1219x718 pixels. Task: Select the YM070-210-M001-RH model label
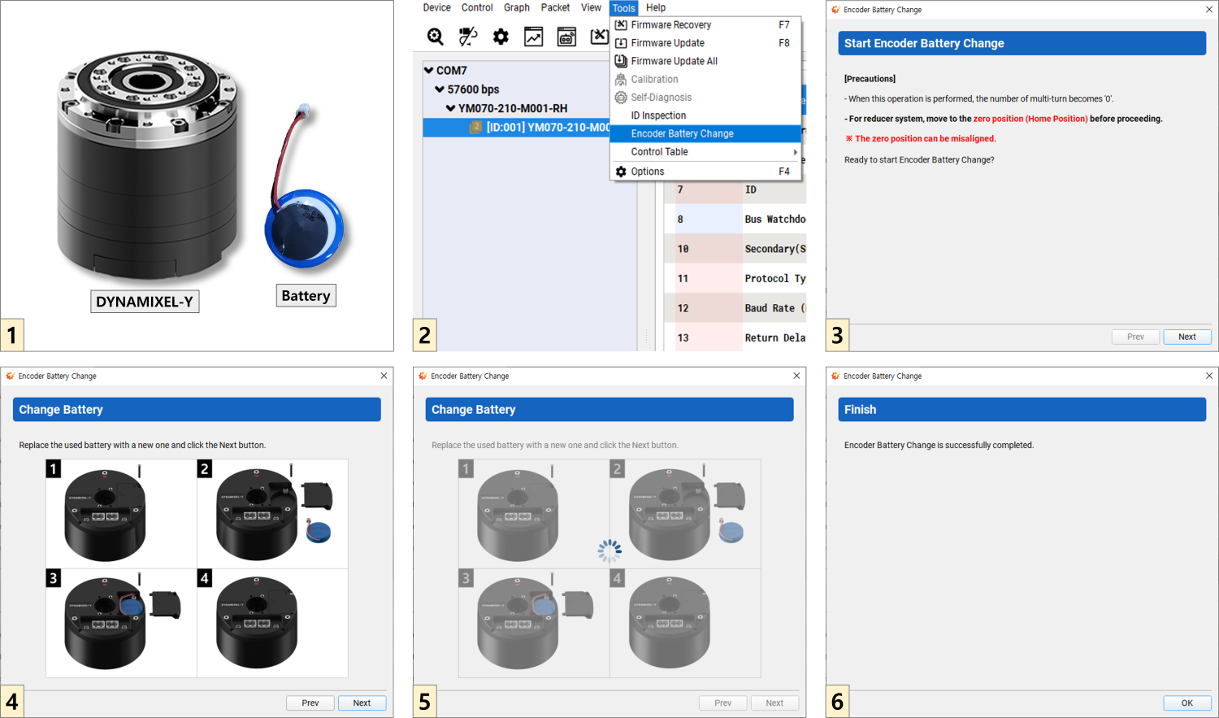[513, 108]
